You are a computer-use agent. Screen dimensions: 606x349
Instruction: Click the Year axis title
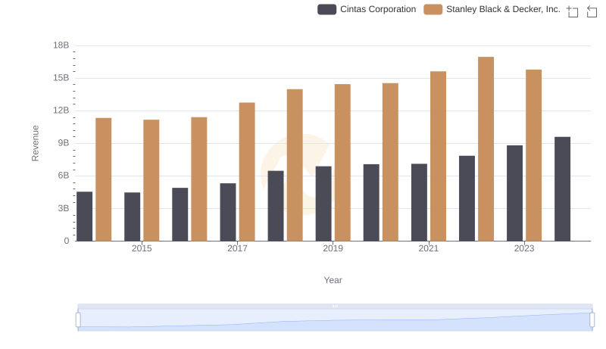(x=333, y=280)
